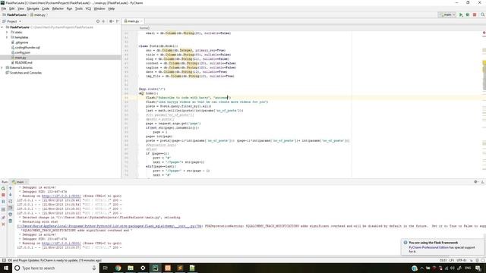The height and width of the screenshot is (273, 486).
Task: Open the main run configuration dropdown
Action: coord(447,14)
